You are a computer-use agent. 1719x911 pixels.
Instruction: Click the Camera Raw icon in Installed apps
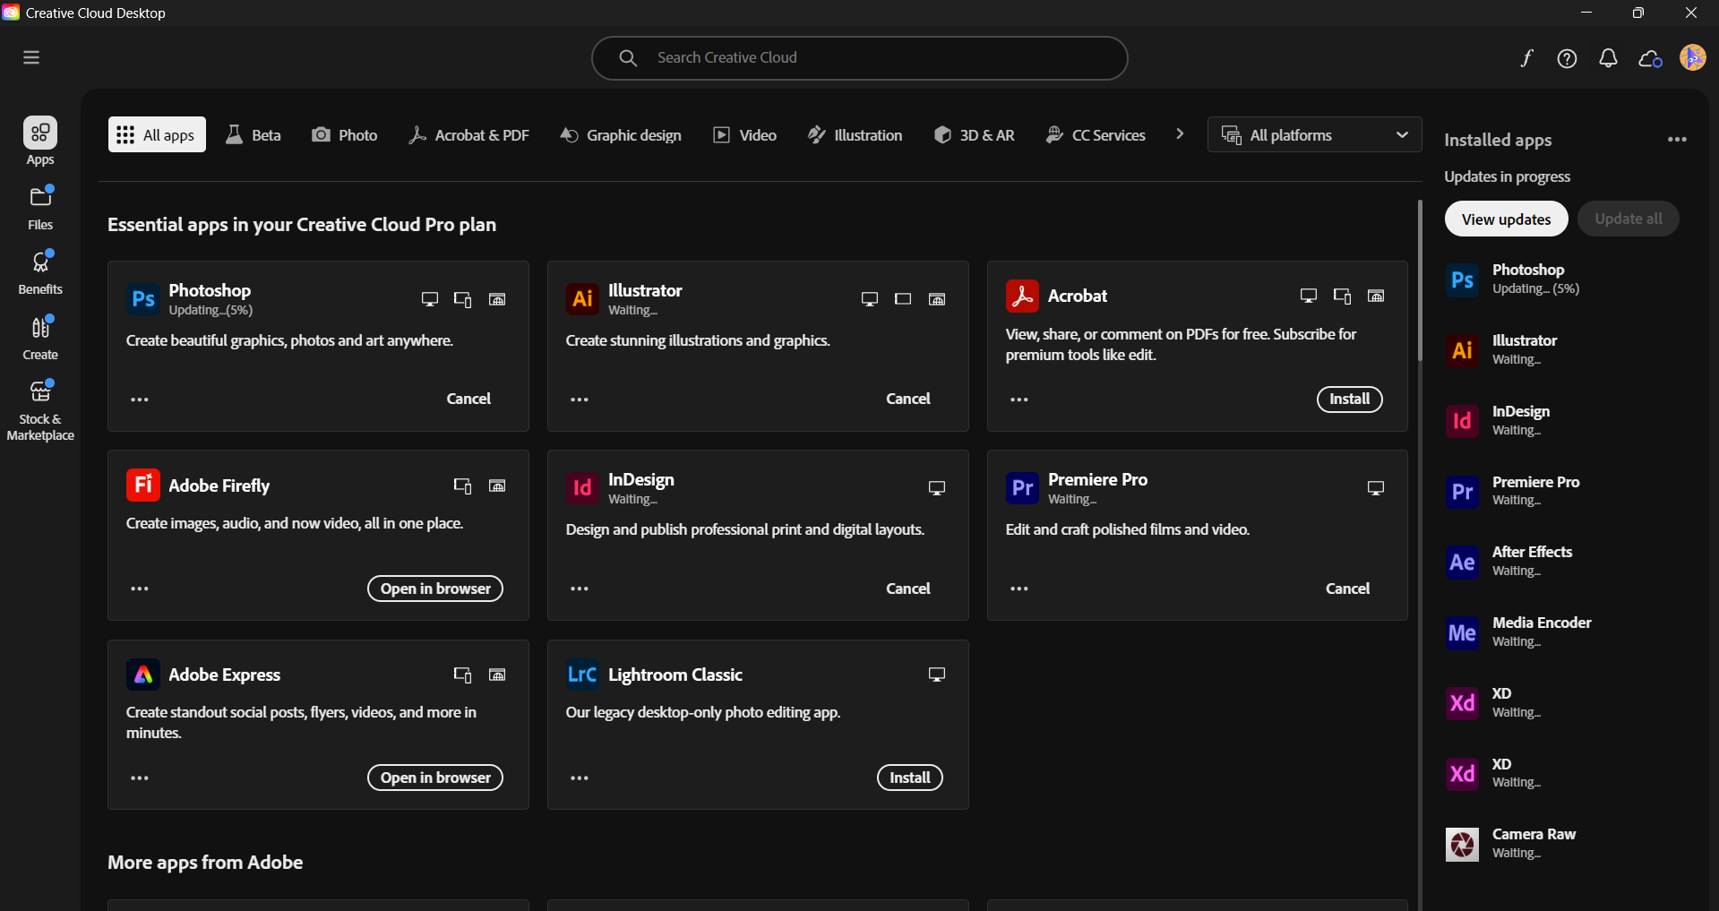(1462, 844)
